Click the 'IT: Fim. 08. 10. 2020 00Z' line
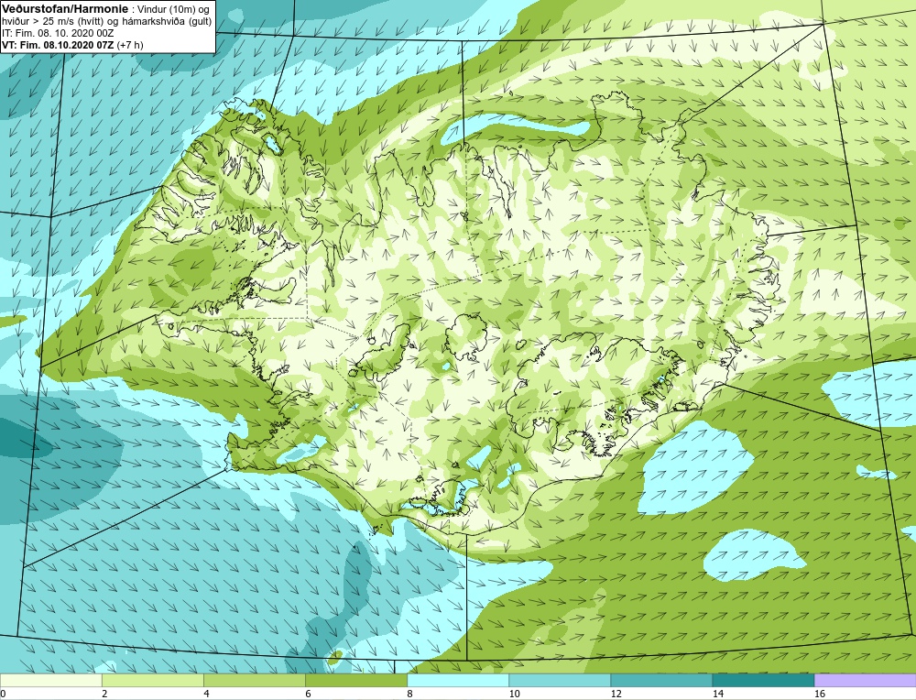 [x=57, y=33]
